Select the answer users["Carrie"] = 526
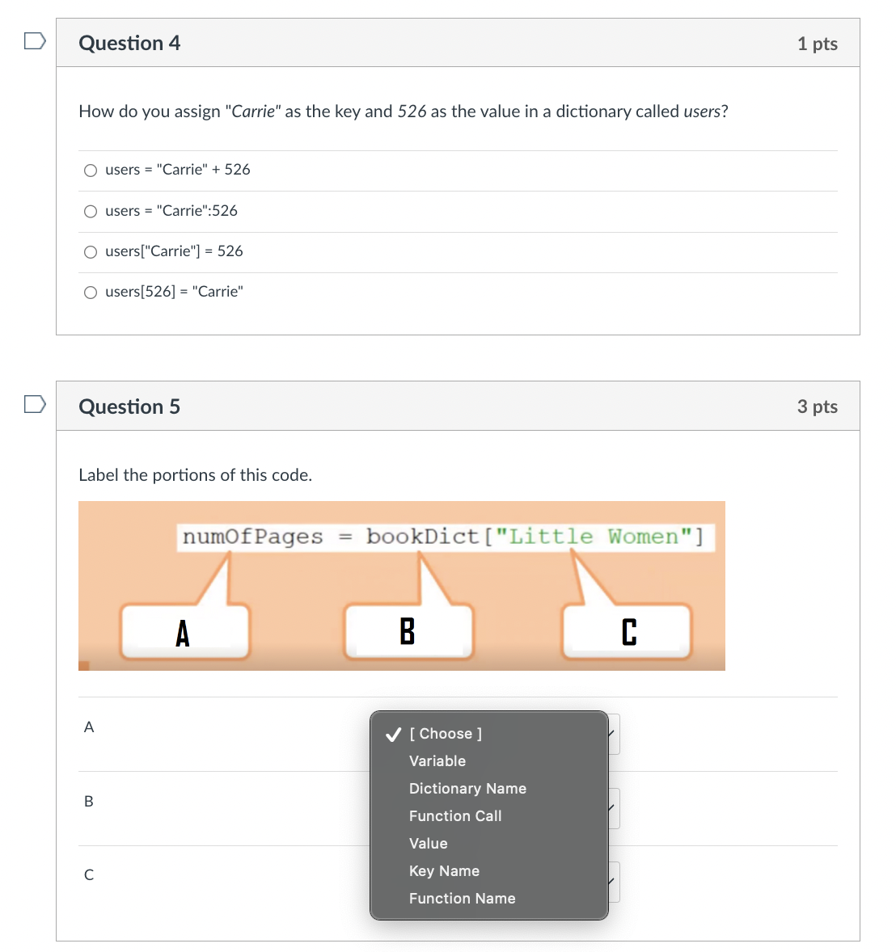 point(91,251)
